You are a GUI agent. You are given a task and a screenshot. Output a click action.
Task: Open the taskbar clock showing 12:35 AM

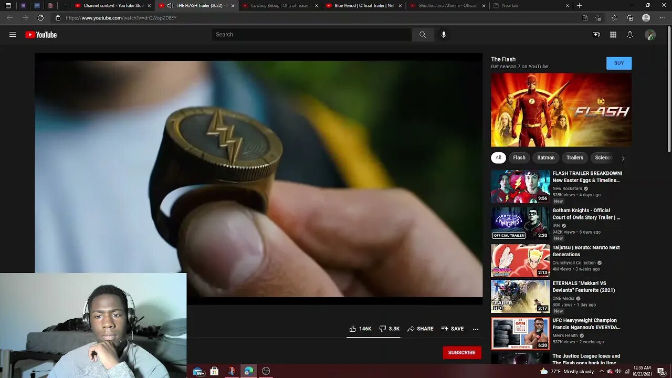click(642, 371)
